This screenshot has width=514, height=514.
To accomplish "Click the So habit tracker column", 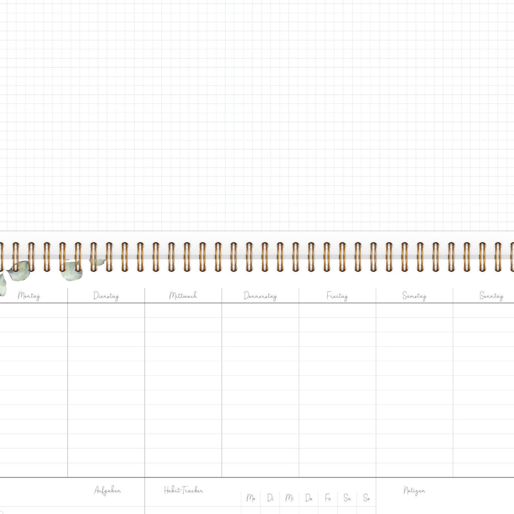I will (366, 498).
